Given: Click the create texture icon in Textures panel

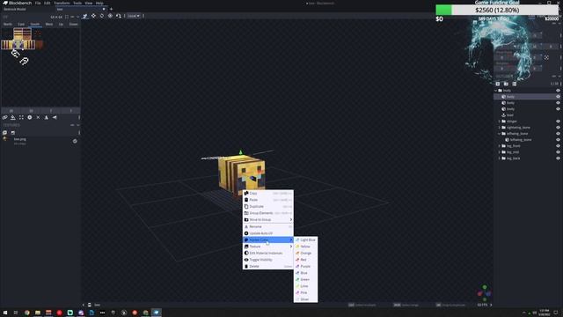Looking at the screenshot, I should pos(13,133).
